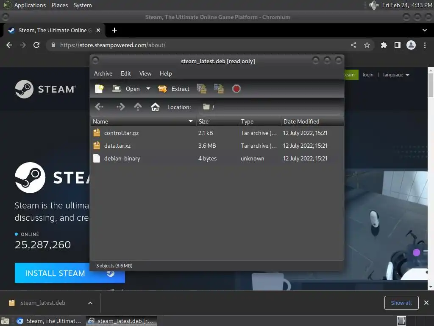Expand the Open recent archives dropdown arrow
Screen dimensions: 434x326
(x=148, y=89)
